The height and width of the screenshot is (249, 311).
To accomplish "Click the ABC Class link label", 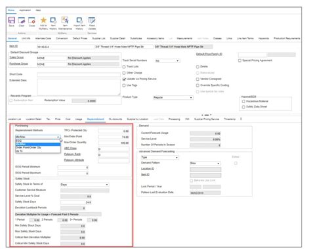I will [x=70, y=148].
